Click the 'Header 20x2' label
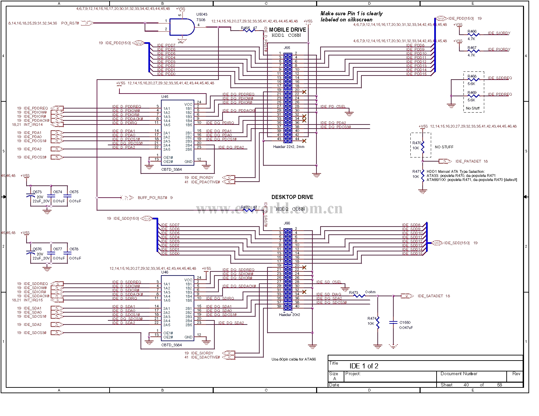The width and height of the screenshot is (539, 416). [x=290, y=315]
